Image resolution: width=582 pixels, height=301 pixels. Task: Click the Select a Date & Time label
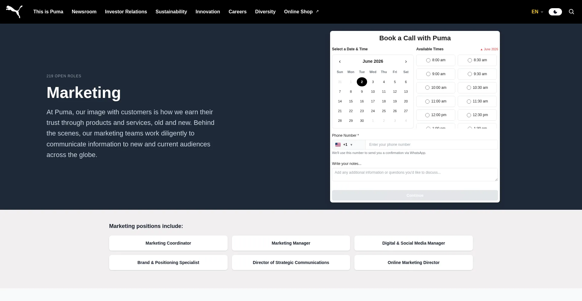350,49
